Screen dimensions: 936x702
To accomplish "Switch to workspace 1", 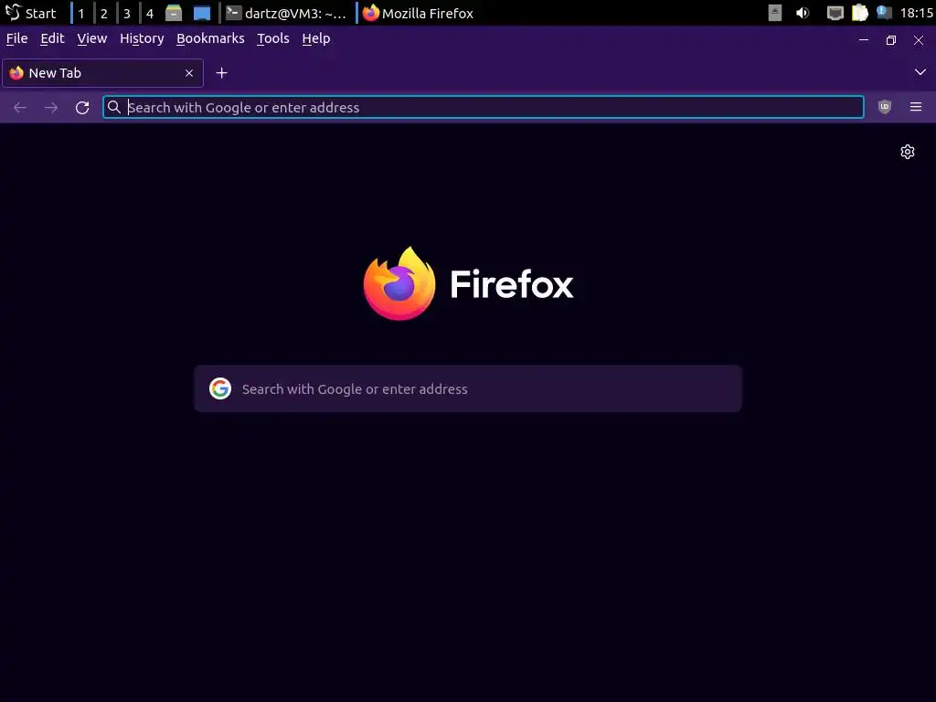I will (81, 13).
